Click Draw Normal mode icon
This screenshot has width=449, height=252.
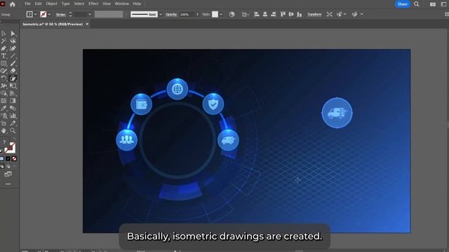point(2,167)
